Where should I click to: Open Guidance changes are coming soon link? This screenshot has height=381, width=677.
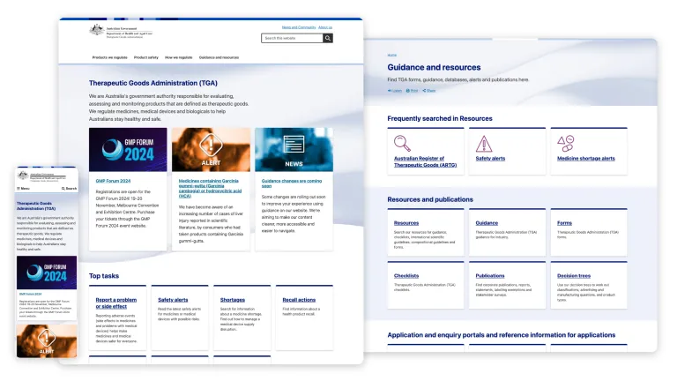pyautogui.click(x=292, y=183)
